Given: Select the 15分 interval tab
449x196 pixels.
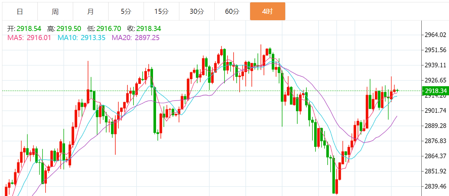Looking at the screenshot, I should (x=161, y=11).
